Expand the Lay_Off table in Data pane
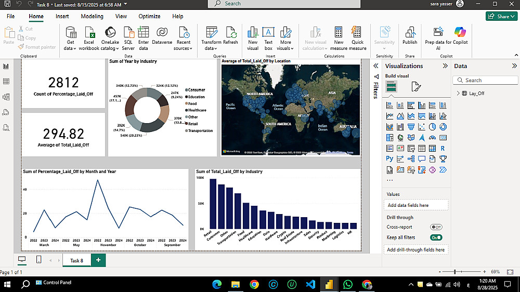The image size is (520, 292). (458, 94)
